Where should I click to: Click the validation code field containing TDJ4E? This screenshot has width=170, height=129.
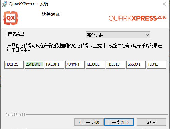click(156, 64)
